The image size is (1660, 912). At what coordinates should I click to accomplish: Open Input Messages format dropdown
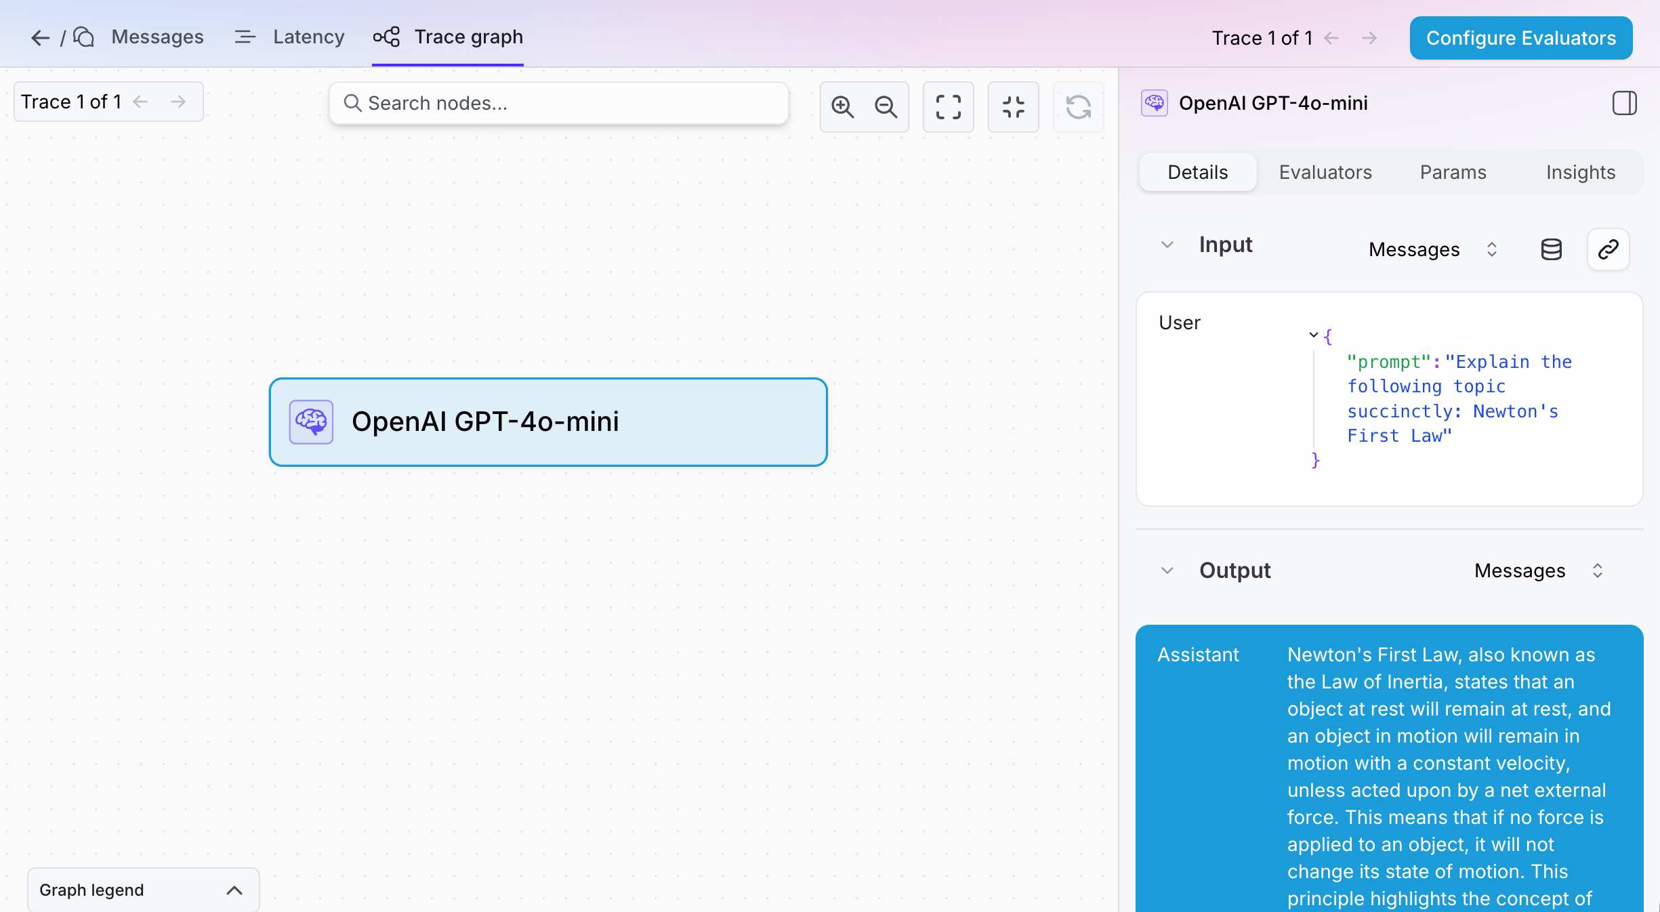point(1433,249)
